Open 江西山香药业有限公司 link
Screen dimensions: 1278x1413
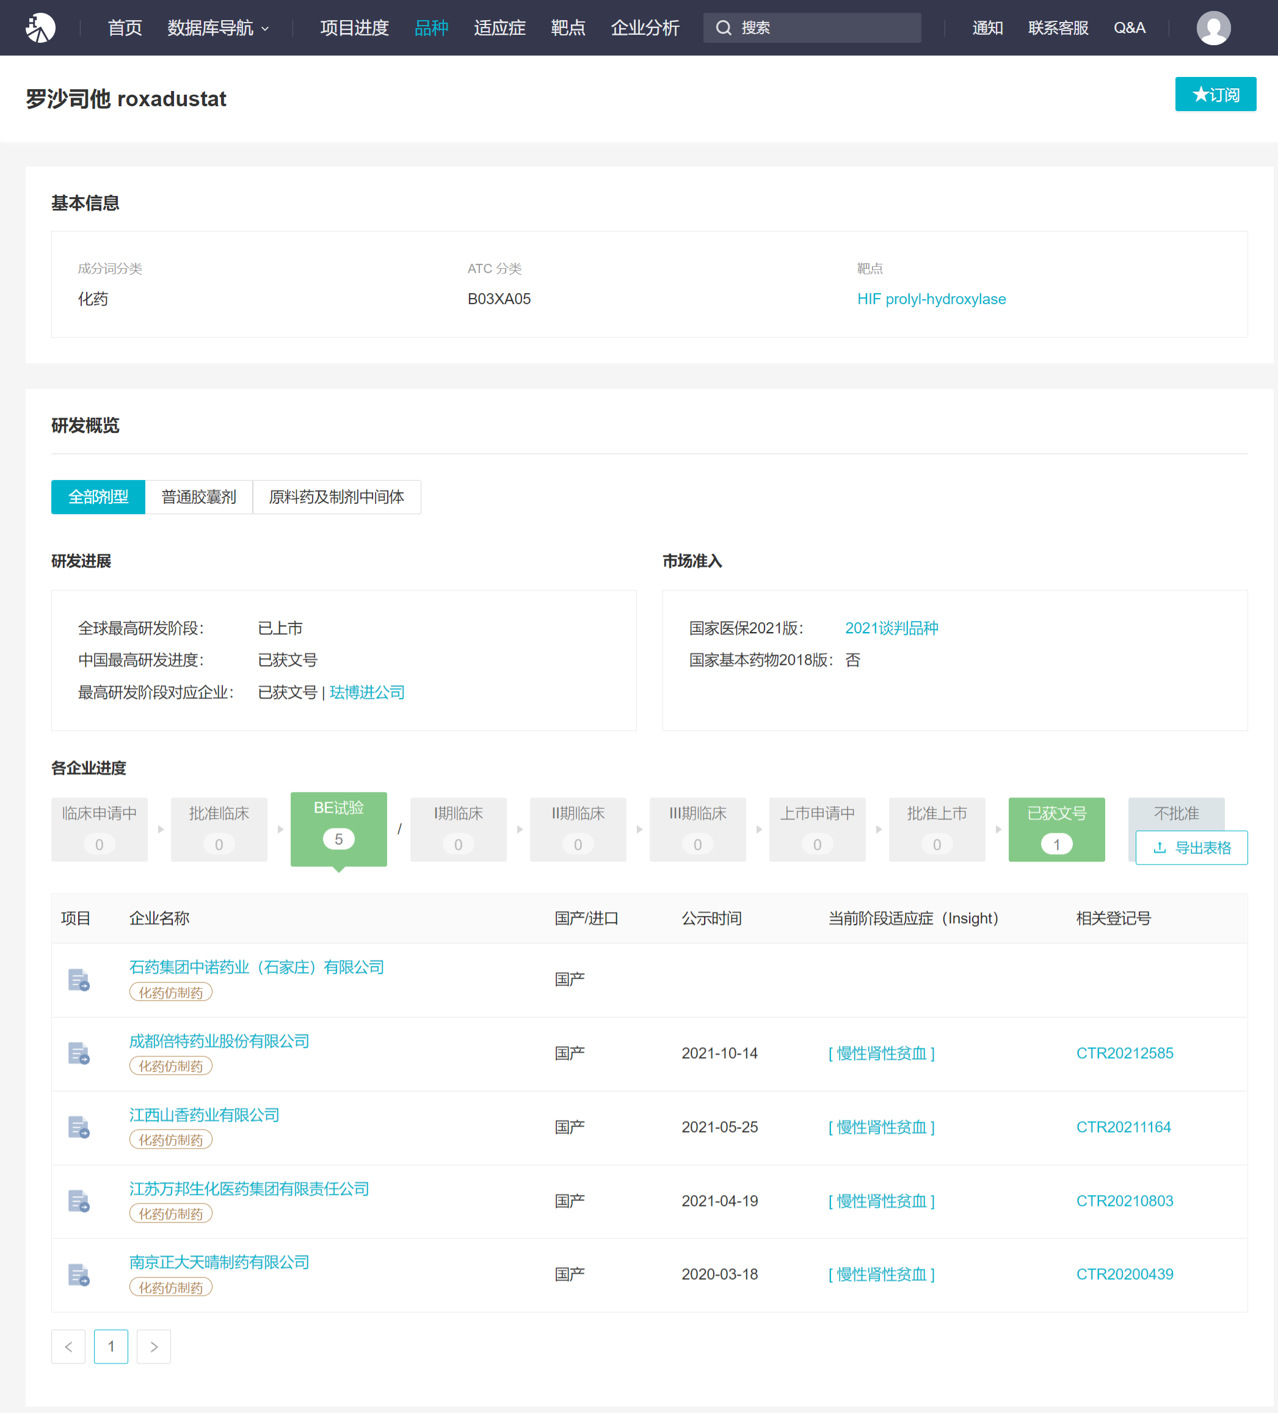[x=204, y=1115]
